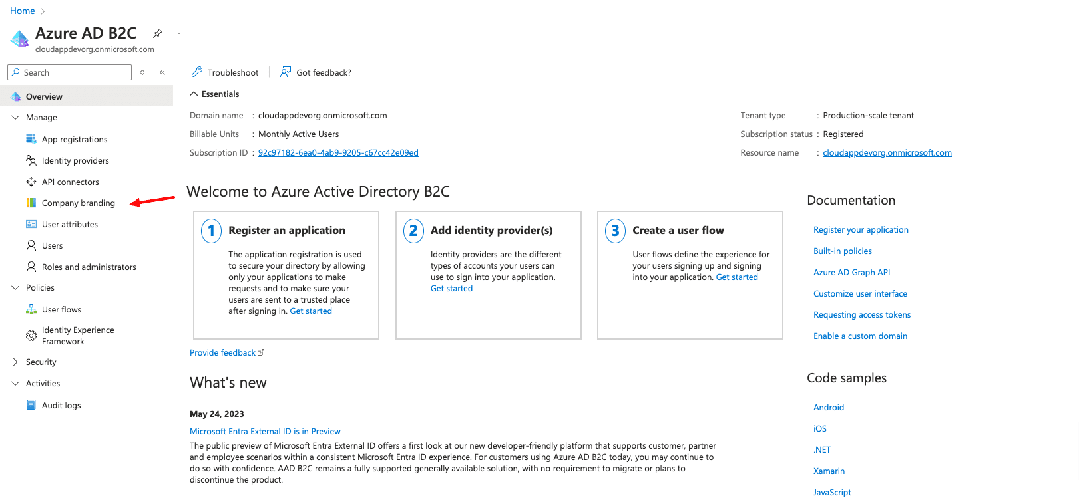This screenshot has height=498, width=1079.
Task: Click the Identity Experience Framework gear icon
Action: (31, 336)
